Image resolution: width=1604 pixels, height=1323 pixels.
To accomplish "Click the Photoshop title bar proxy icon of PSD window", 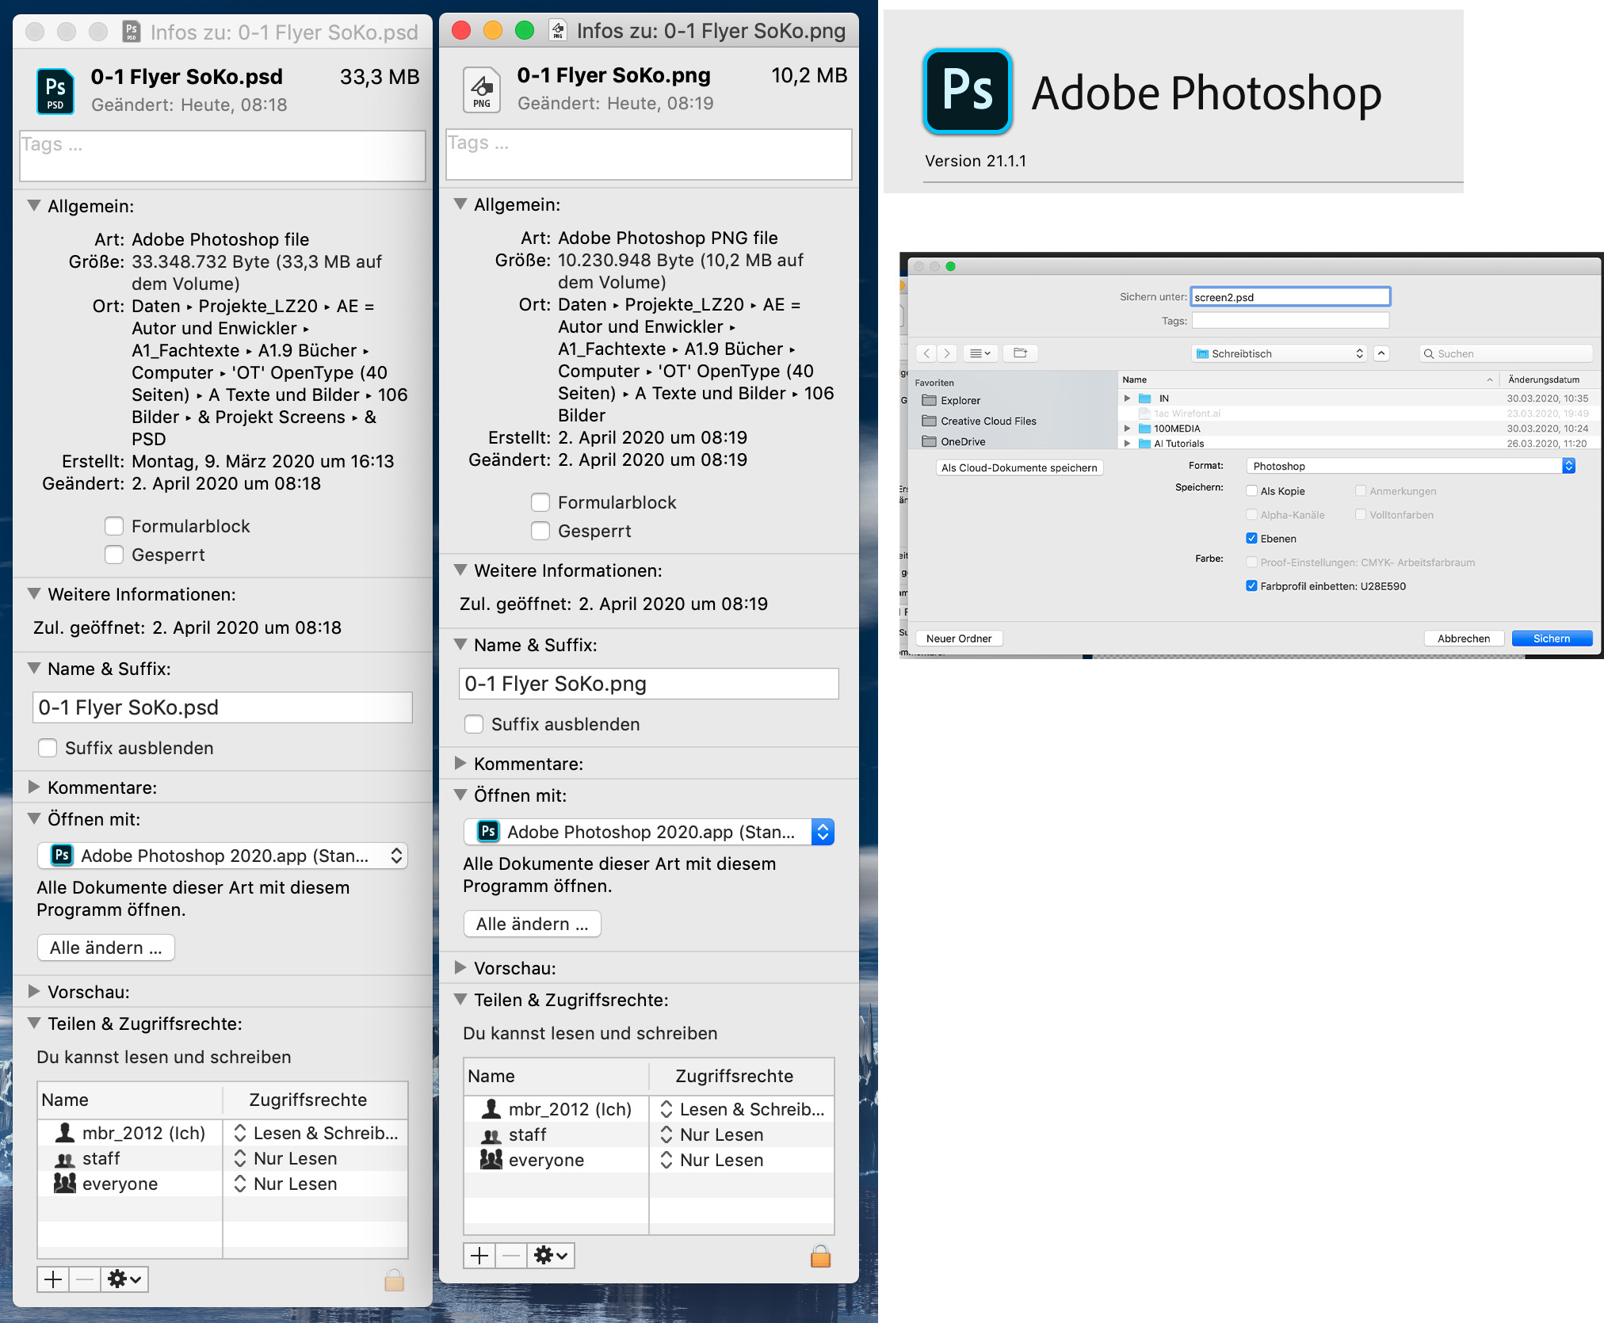I will click(132, 32).
